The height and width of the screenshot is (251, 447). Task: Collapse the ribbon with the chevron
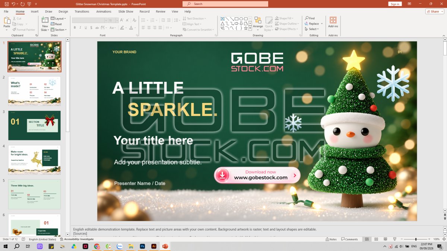point(443,35)
